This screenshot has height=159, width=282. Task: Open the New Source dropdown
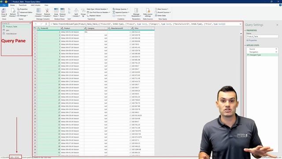coord(162,9)
